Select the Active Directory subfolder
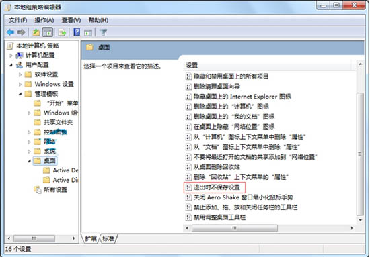The width and height of the screenshot is (370, 257). pyautogui.click(x=65, y=180)
